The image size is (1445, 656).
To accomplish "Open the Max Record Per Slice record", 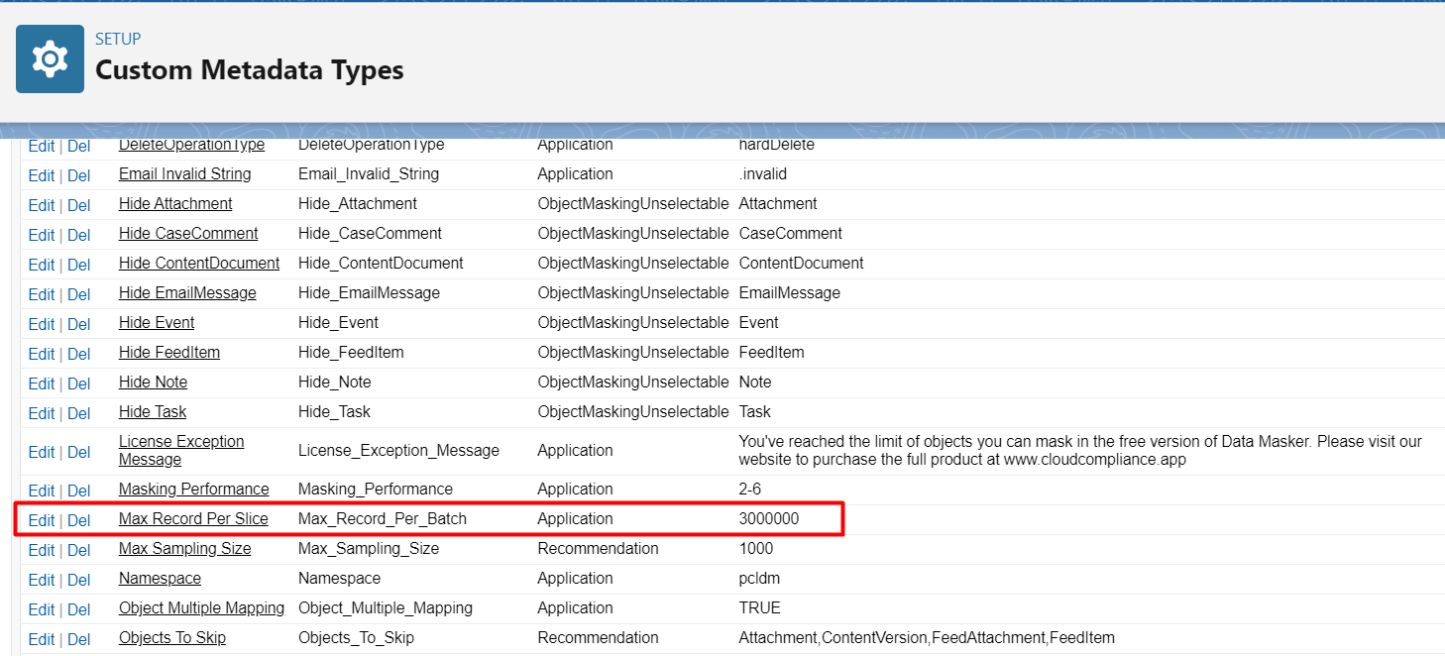I will (193, 518).
